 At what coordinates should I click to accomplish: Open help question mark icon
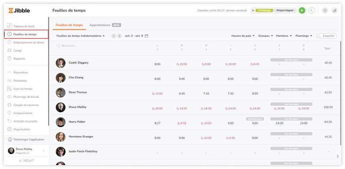[325, 10]
